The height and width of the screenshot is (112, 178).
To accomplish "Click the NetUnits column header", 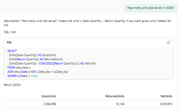I will 166,96.
